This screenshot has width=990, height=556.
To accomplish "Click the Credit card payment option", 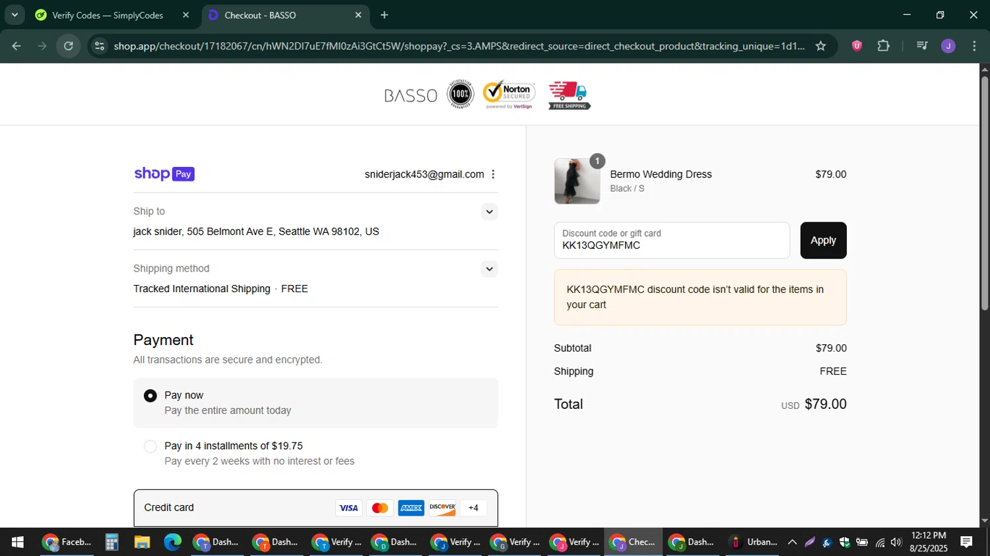I will coord(315,508).
